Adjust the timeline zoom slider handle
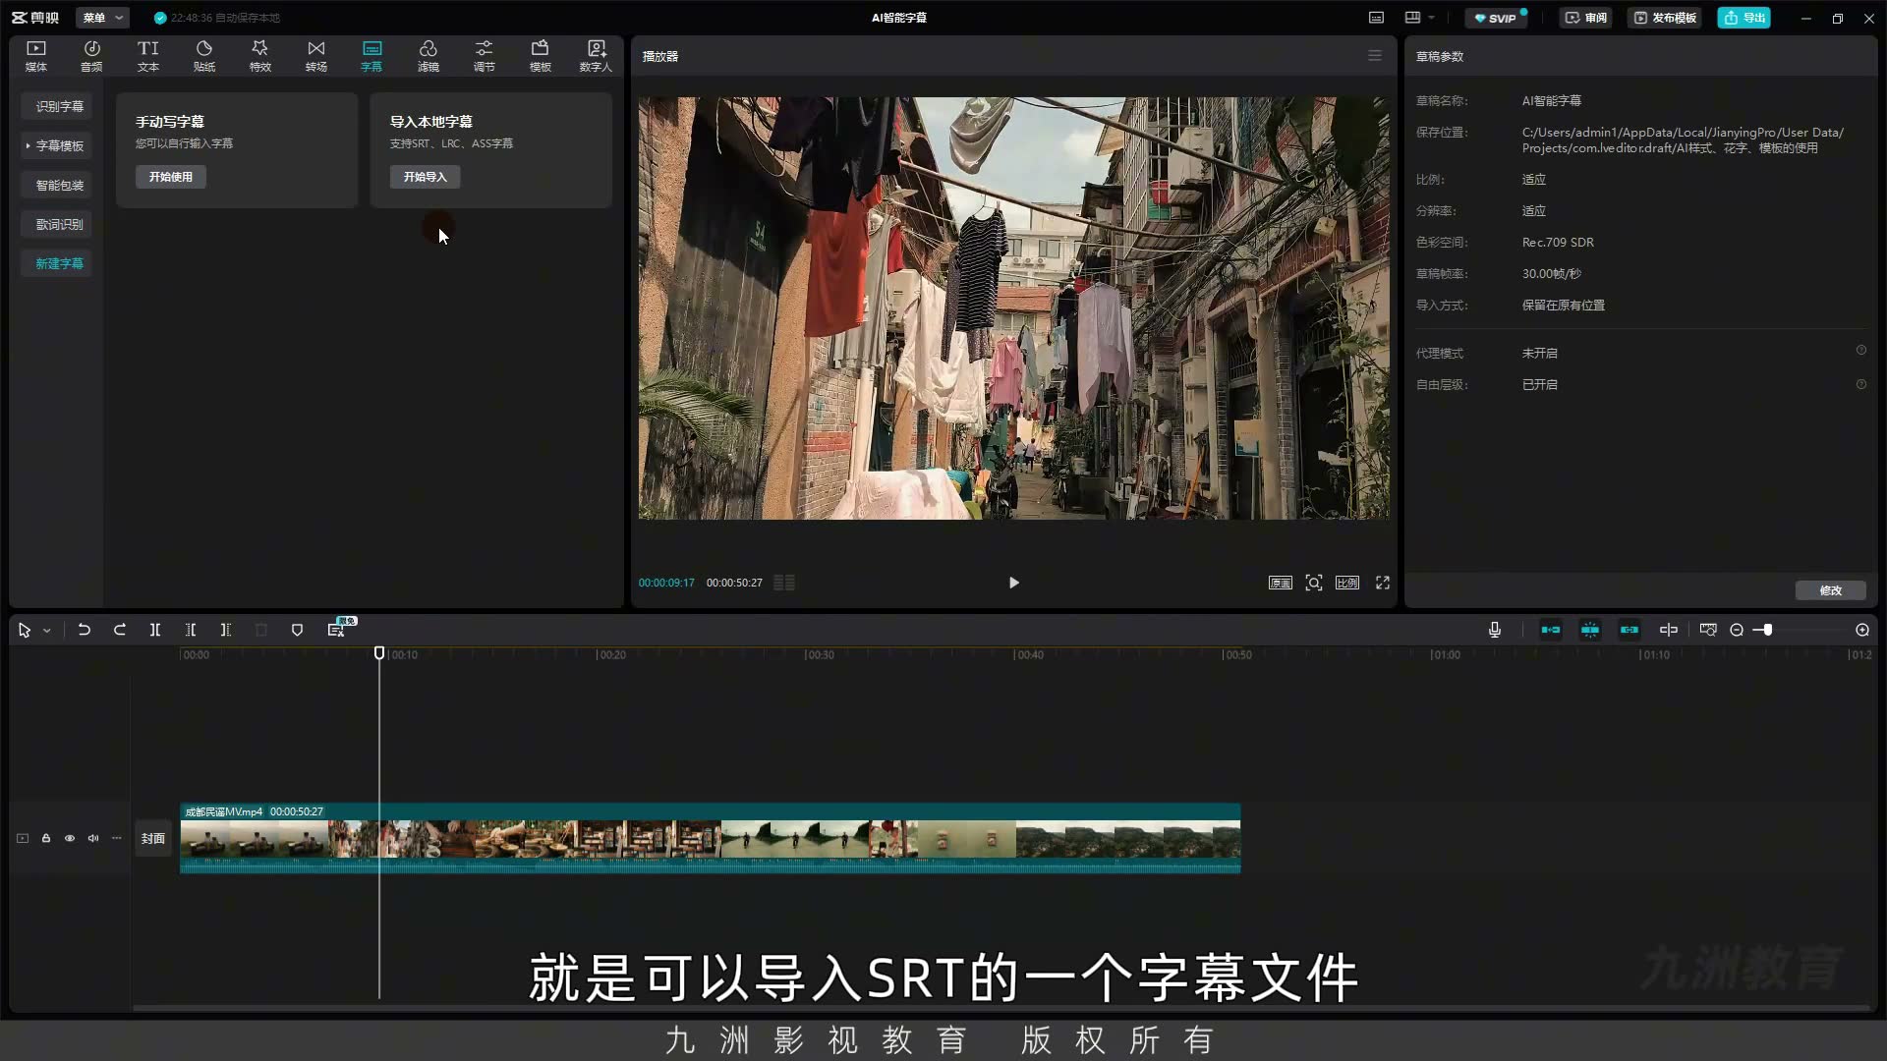Image resolution: width=1887 pixels, height=1061 pixels. point(1767,630)
